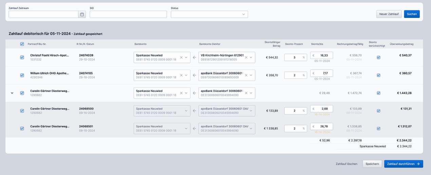Click the Zahllauf löschen link
Screen dimensions: 431x175
coord(346,164)
